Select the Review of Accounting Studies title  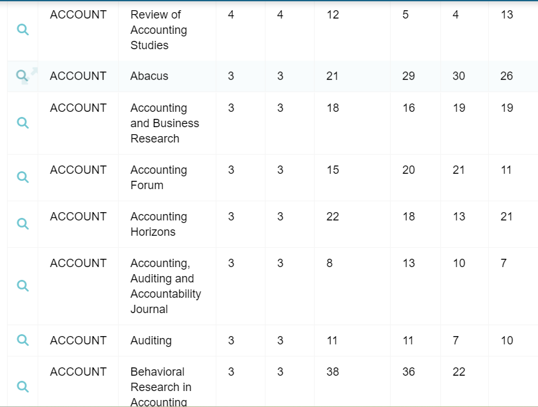(158, 30)
